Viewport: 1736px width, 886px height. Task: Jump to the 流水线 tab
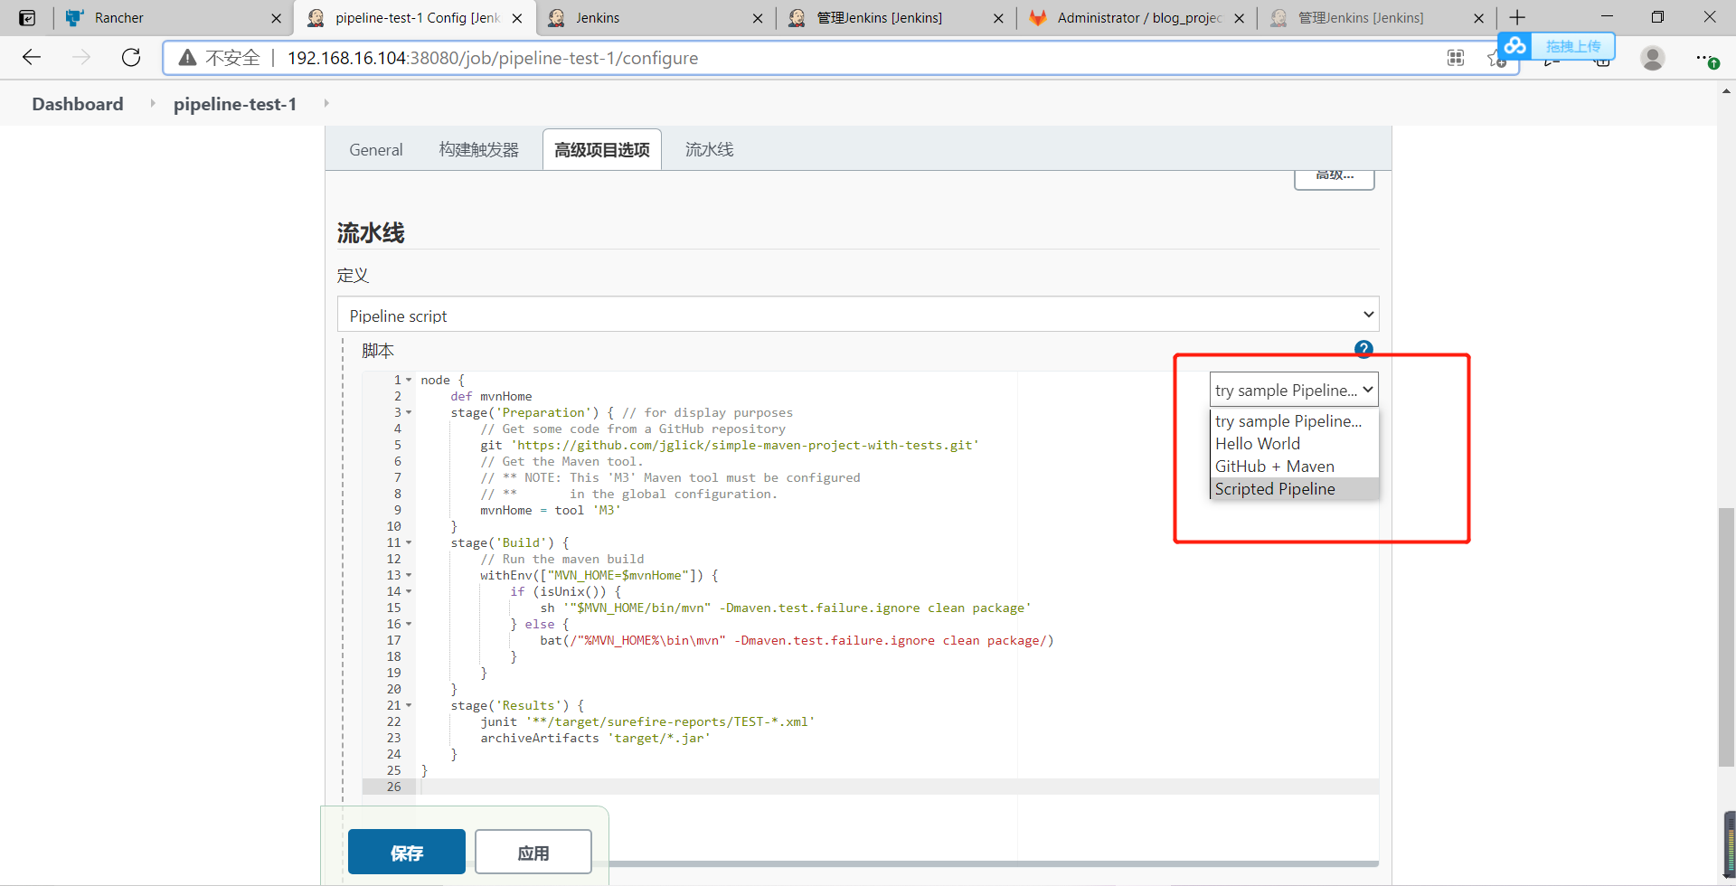[709, 150]
